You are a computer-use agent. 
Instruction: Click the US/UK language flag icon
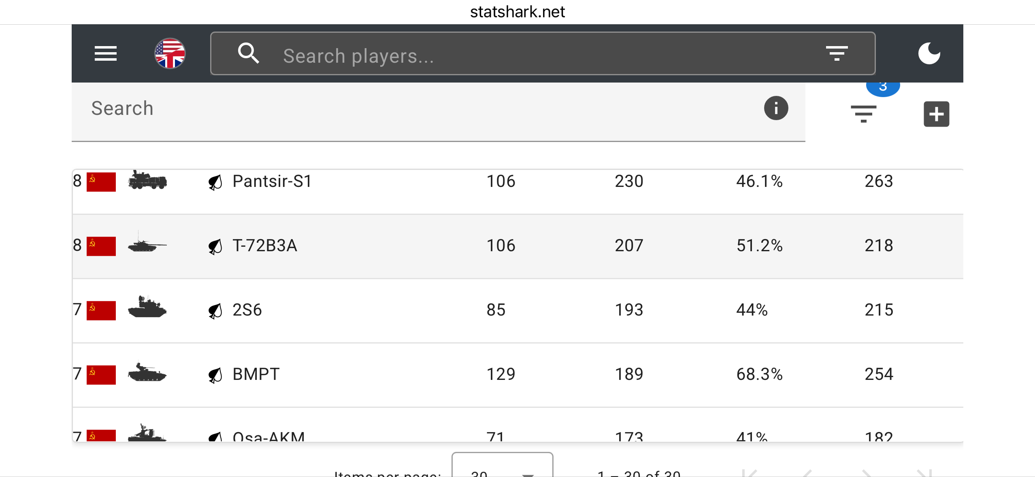click(170, 53)
